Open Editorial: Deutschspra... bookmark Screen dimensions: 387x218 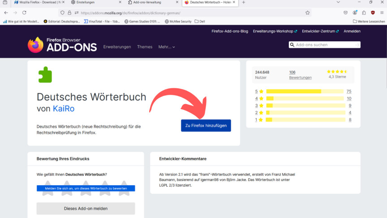pyautogui.click(x=62, y=22)
